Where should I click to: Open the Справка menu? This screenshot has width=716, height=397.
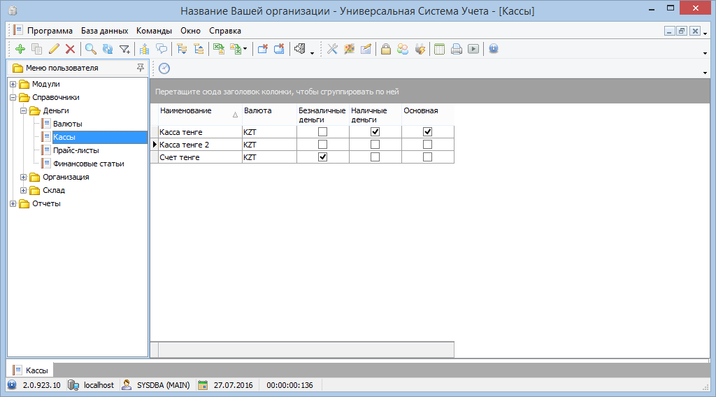[x=225, y=31]
